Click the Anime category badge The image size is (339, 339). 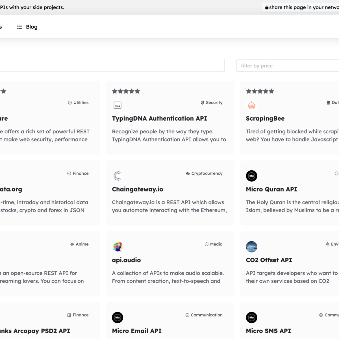click(79, 244)
